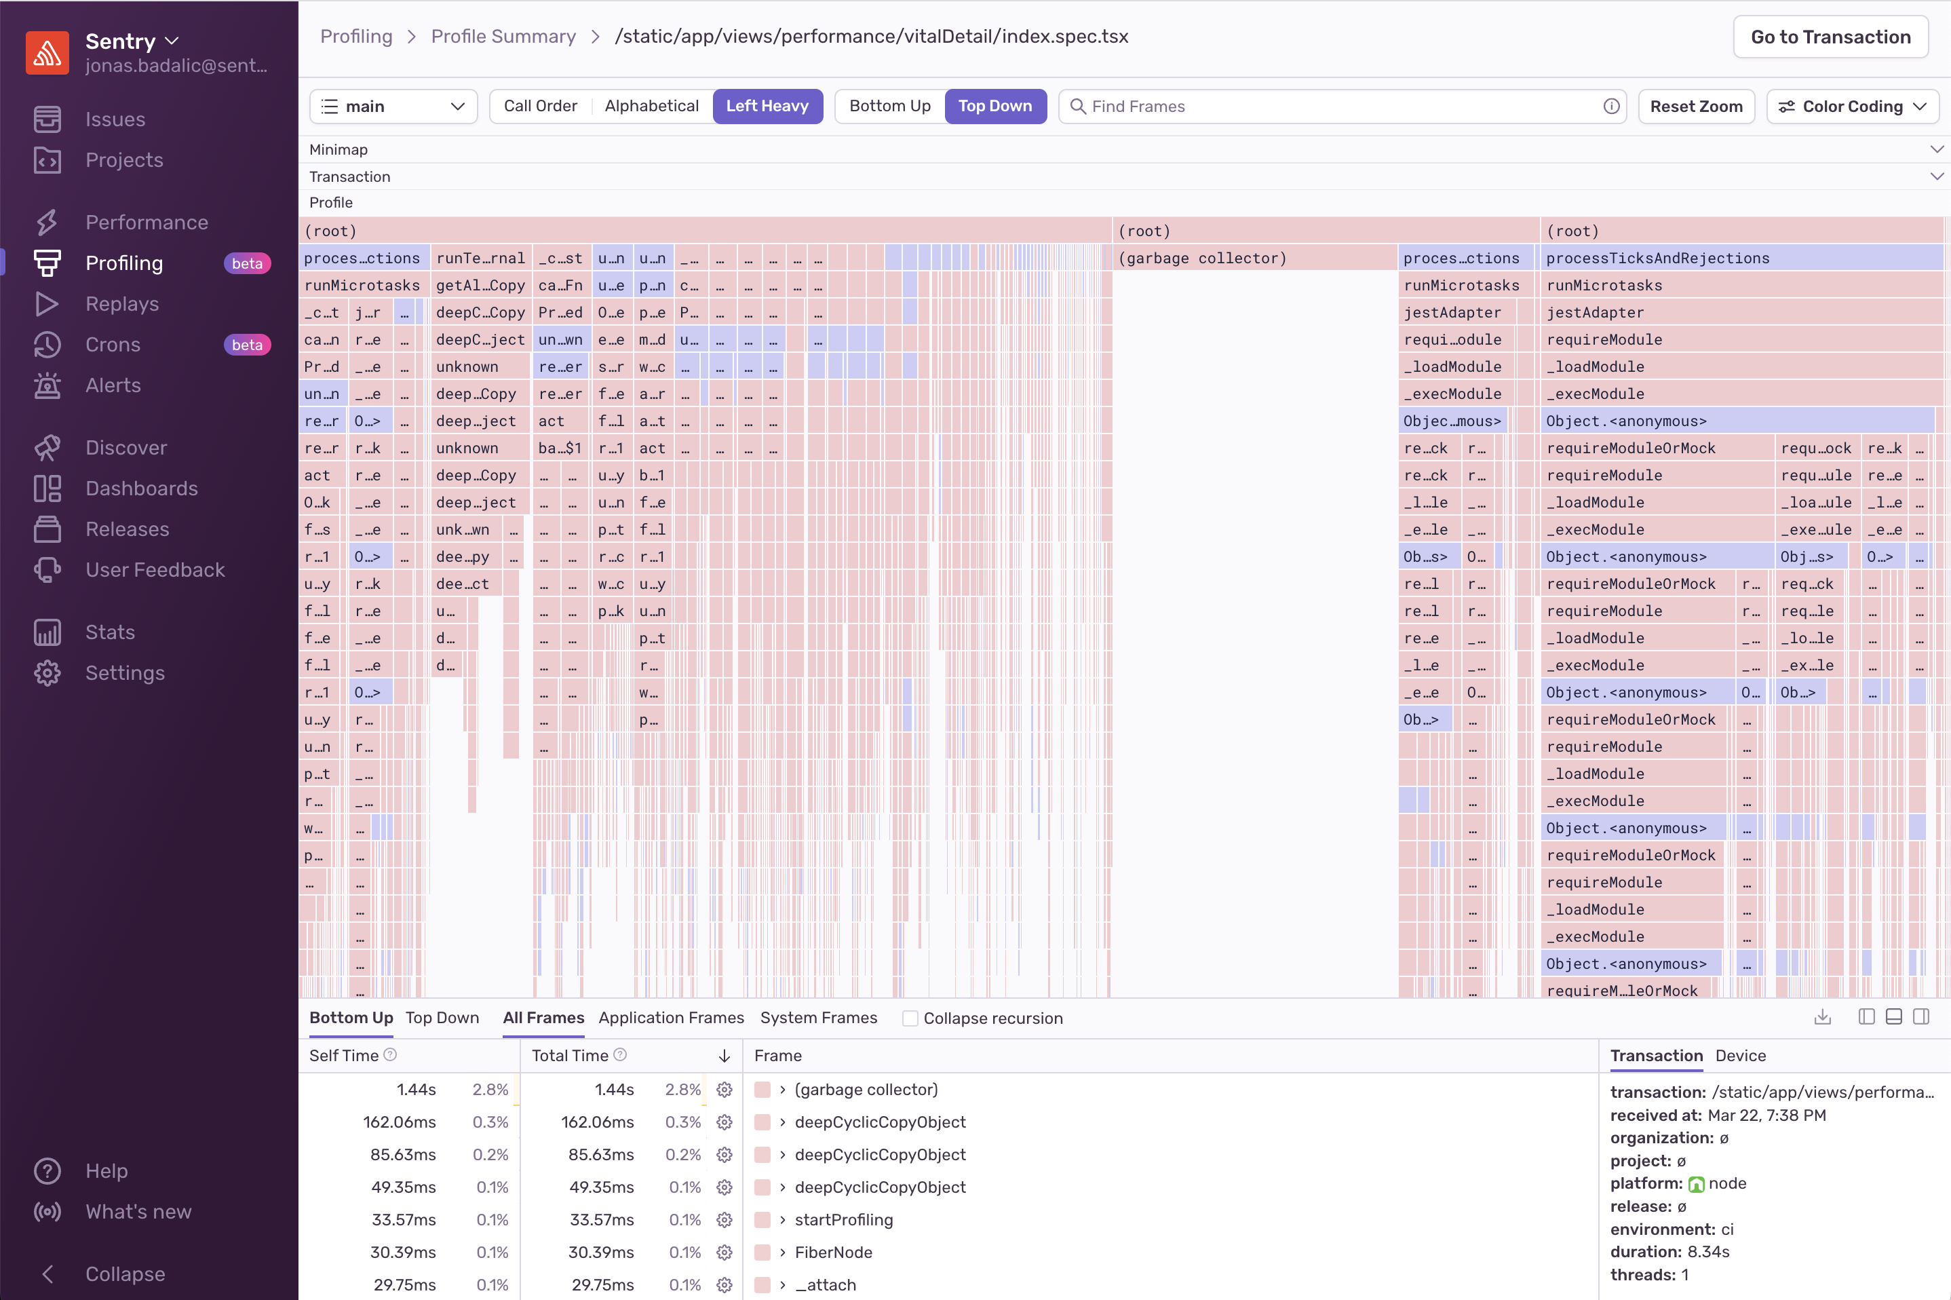This screenshot has height=1300, width=1951.
Task: Switch to right panel layout icon
Action: coord(1921,1017)
